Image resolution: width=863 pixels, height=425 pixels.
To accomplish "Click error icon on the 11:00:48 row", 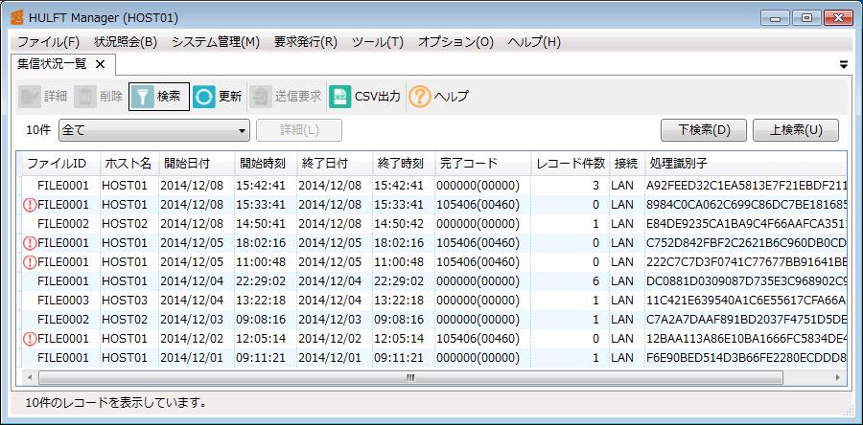I will (30, 262).
